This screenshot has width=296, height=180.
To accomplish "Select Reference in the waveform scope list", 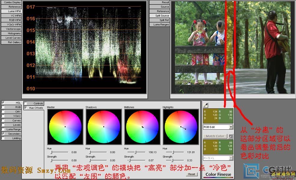I will [11, 7].
